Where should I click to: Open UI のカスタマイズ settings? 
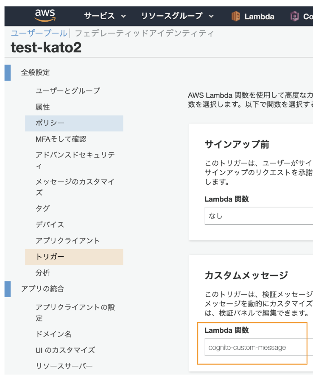pos(66,350)
